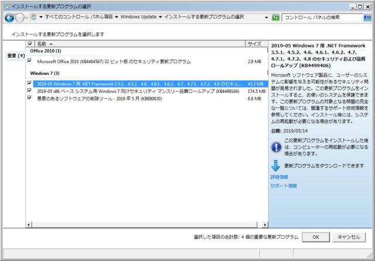Click the Windows 7 (3) group header

45,73
